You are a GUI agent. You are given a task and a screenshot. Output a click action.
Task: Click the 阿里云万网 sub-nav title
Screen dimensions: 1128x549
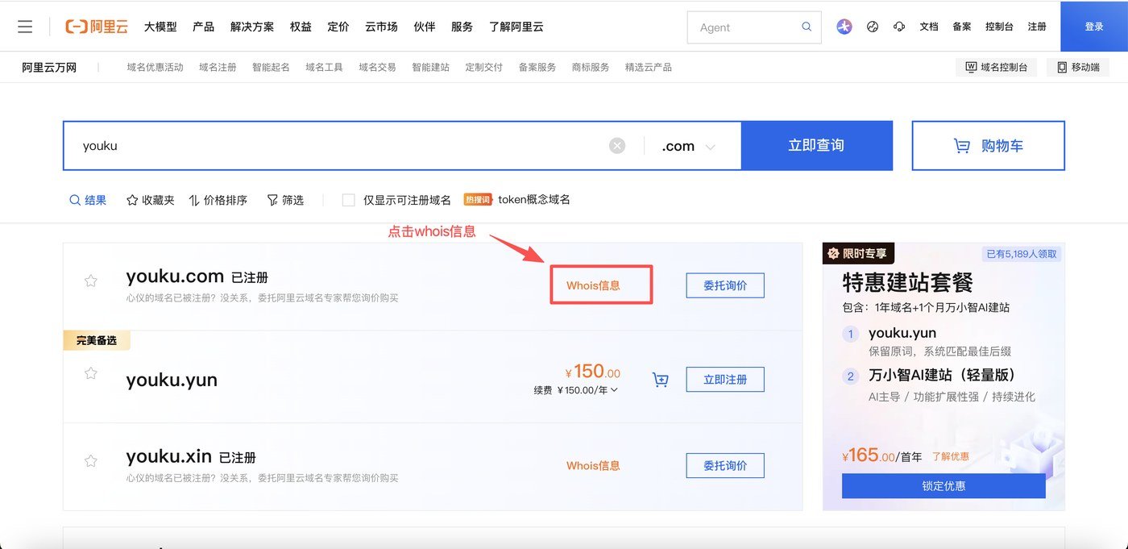point(49,67)
